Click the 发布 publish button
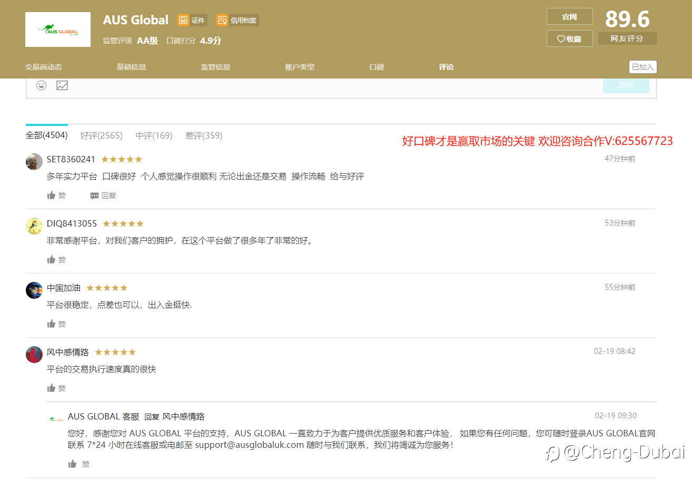Image resolution: width=692 pixels, height=480 pixels. coord(626,85)
